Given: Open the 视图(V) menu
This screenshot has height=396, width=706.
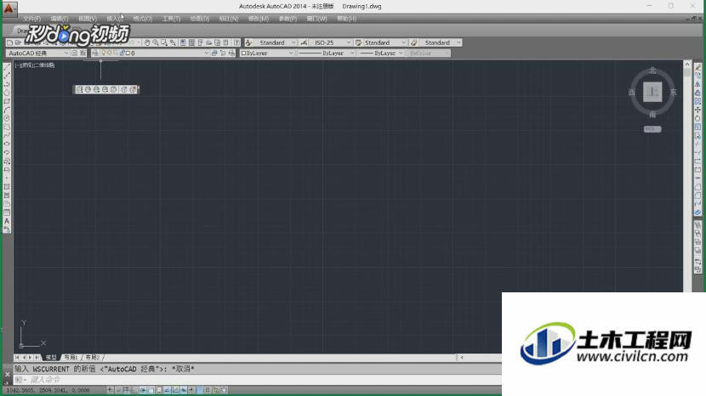Looking at the screenshot, I should [x=88, y=19].
